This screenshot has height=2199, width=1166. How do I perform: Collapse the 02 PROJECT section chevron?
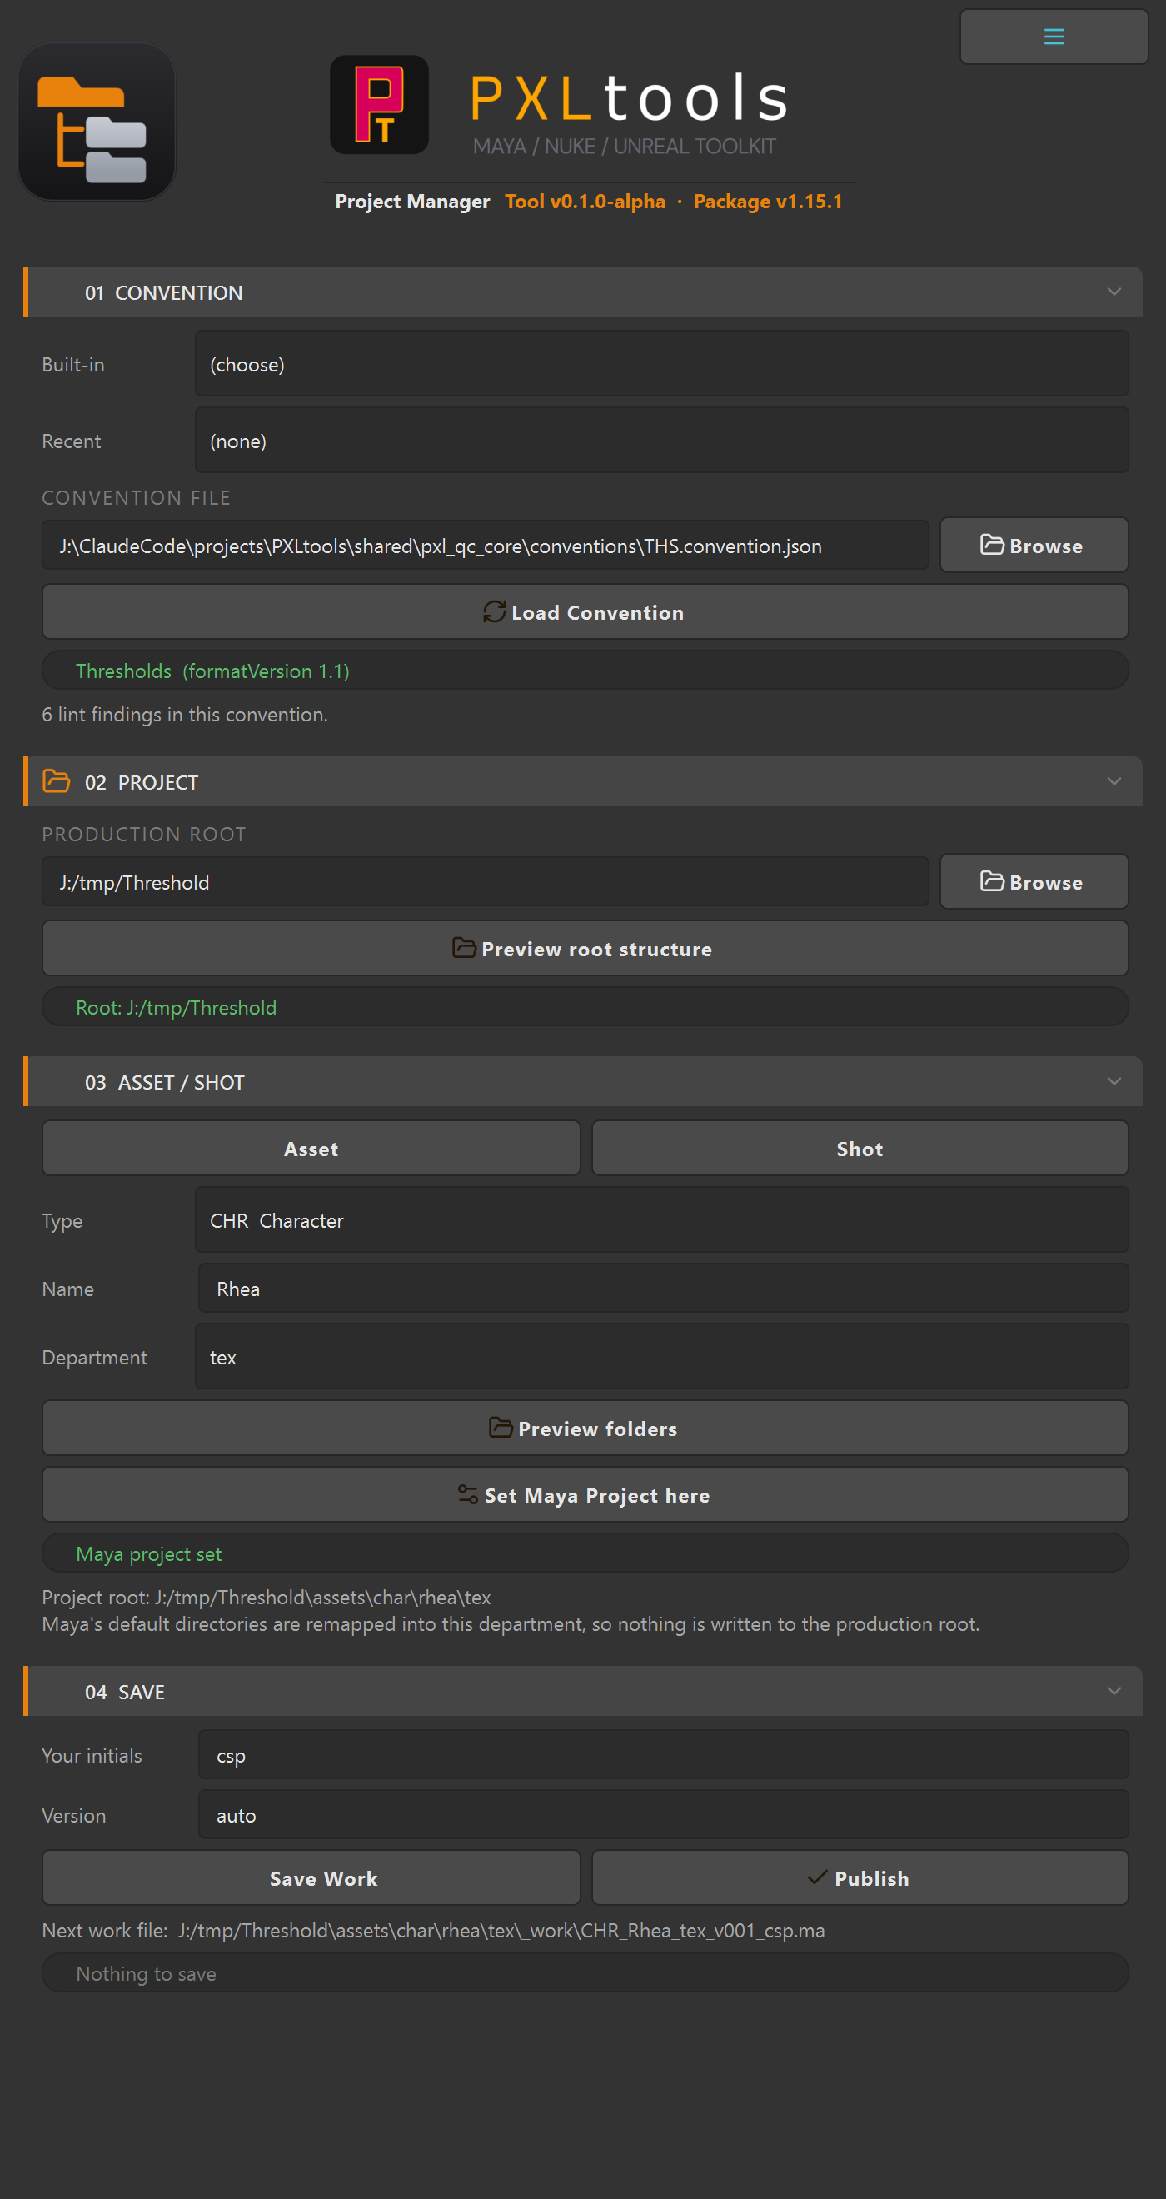click(1114, 782)
